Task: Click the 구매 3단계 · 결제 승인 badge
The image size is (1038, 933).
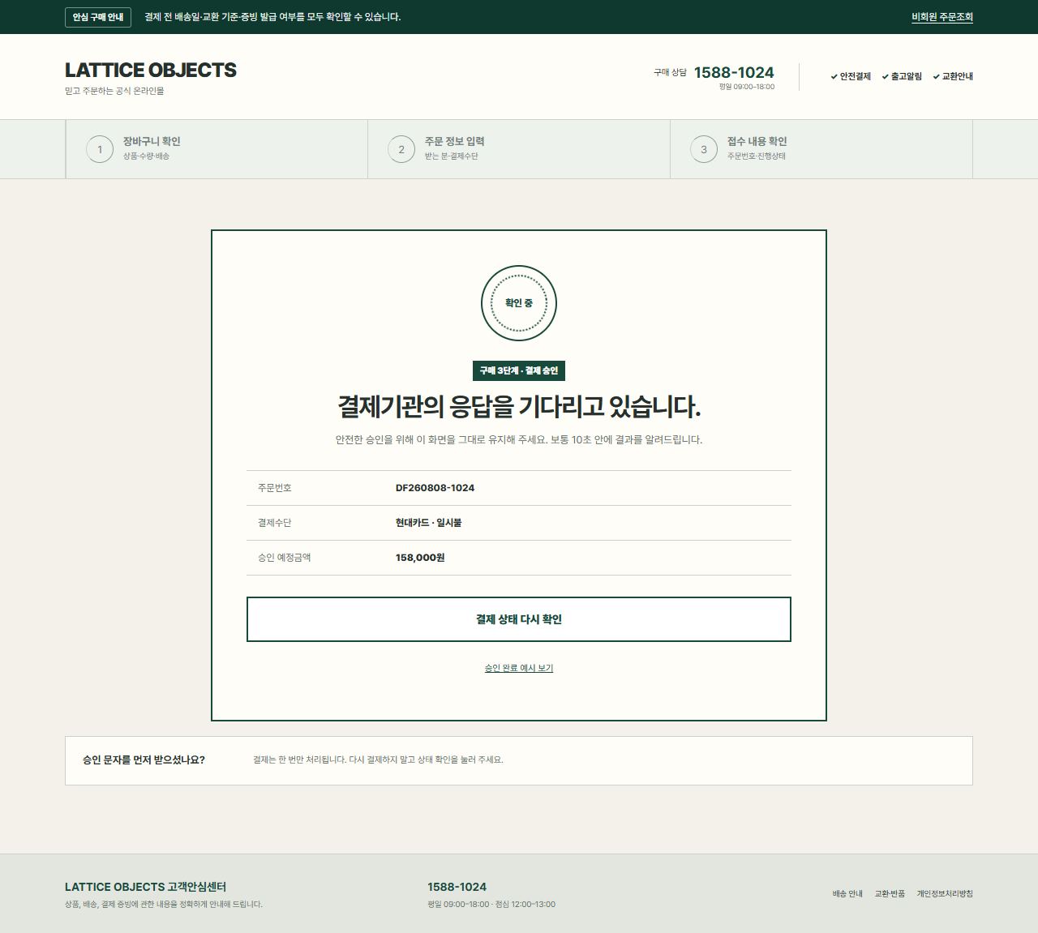Action: (519, 370)
